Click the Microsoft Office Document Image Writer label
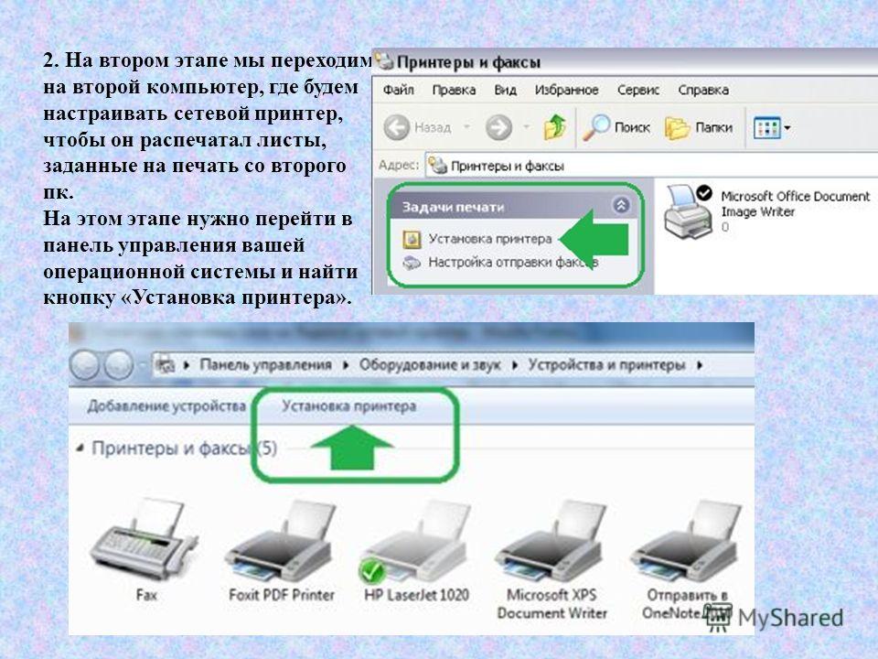The width and height of the screenshot is (878, 659). pos(795,204)
